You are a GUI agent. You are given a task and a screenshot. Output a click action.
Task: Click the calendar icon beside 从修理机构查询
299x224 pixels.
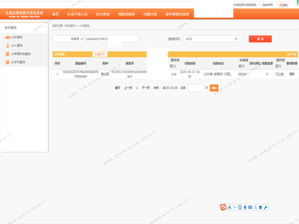click(7, 54)
